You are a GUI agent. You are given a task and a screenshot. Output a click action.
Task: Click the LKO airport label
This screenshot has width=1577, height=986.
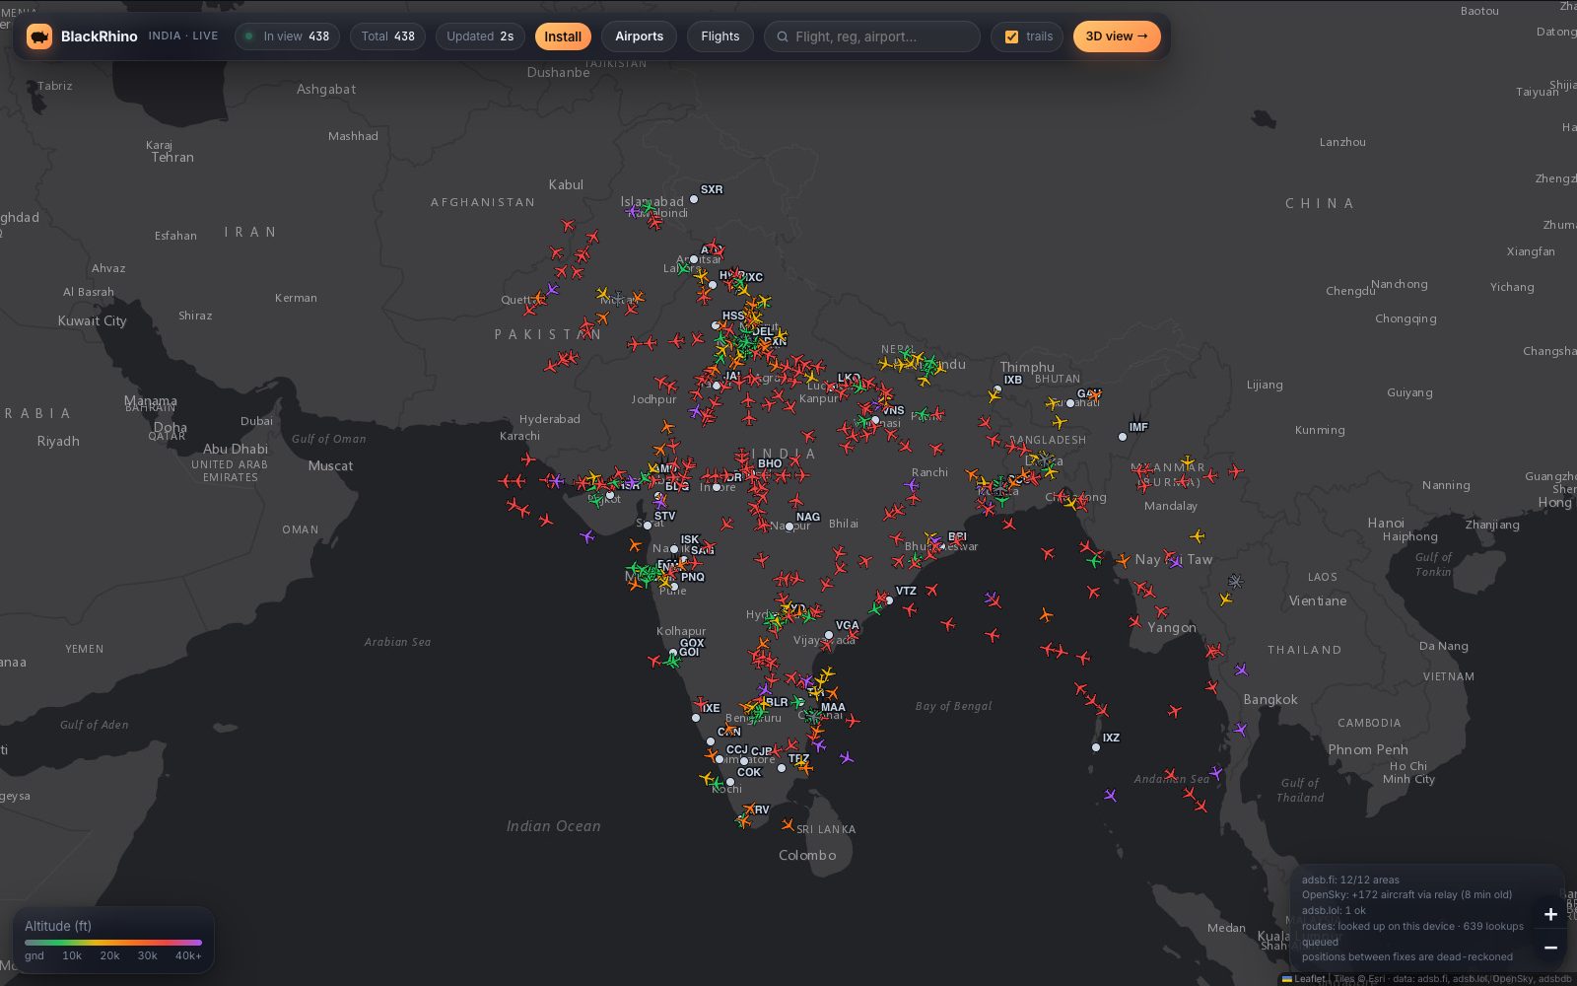[849, 378]
